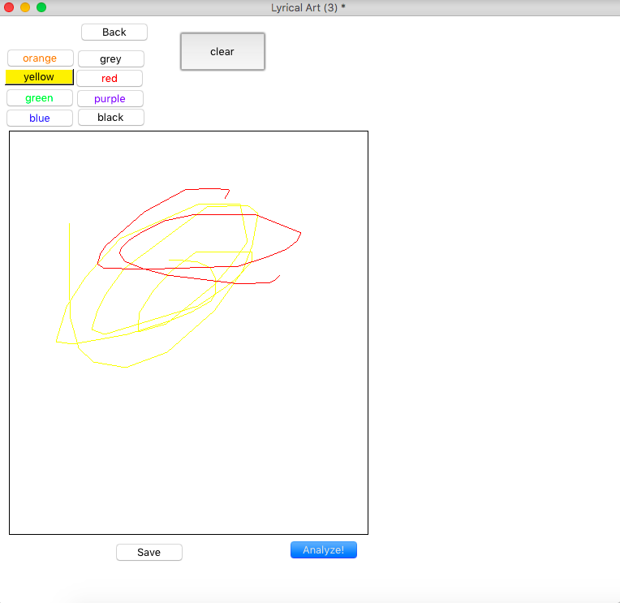Select the grey color option
620x603 pixels.
point(110,59)
